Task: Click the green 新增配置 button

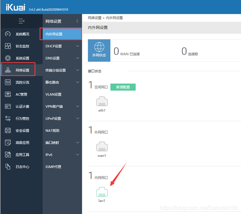Action: click(x=123, y=87)
